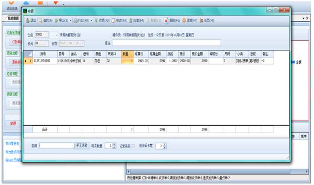Toggle the 记录条码 checkbox
This screenshot has width=314, height=185.
click(133, 146)
